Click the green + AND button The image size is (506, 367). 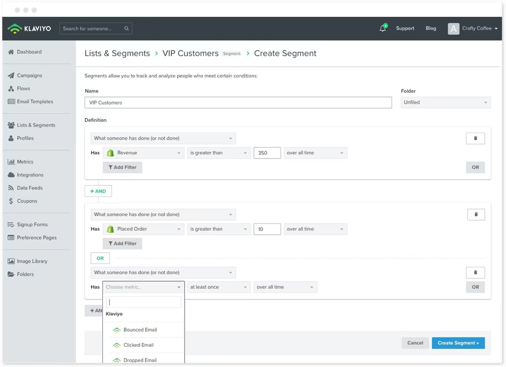98,191
